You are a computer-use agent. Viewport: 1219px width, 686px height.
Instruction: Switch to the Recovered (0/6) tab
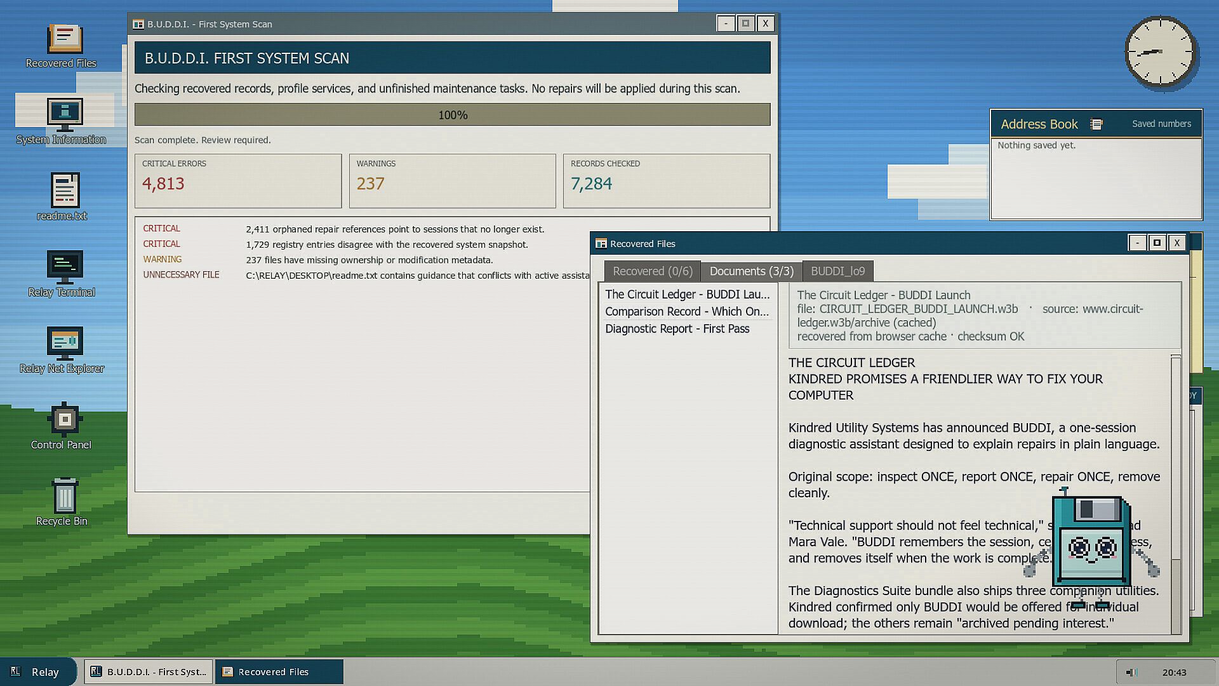tap(652, 271)
